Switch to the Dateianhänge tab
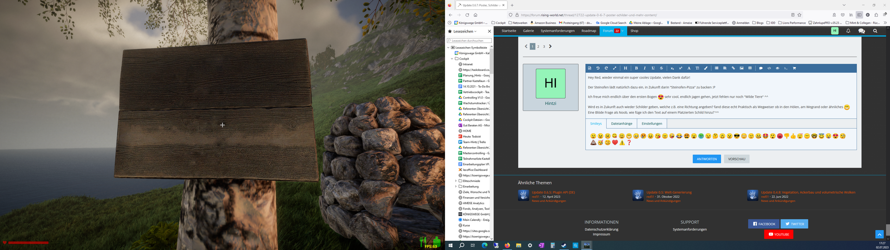The height and width of the screenshot is (250, 890). click(x=621, y=124)
